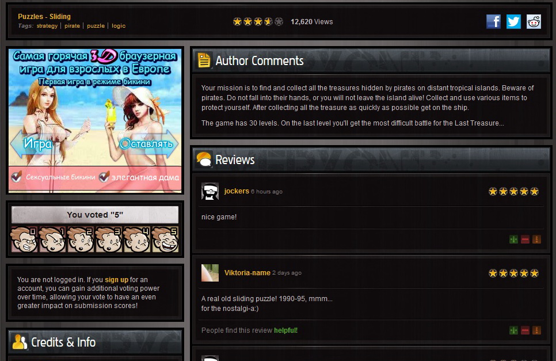Image resolution: width=556 pixels, height=361 pixels.
Task: Follow the sign up link
Action: tap(116, 280)
